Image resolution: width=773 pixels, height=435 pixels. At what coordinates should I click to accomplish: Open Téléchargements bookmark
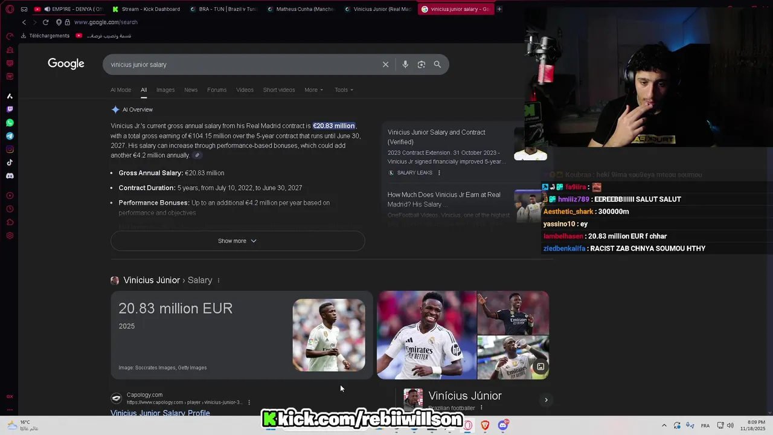[x=45, y=36]
